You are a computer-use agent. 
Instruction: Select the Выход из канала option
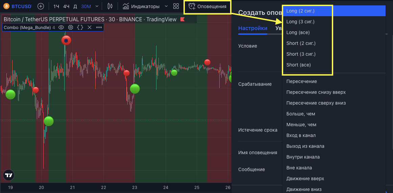coord(334,146)
